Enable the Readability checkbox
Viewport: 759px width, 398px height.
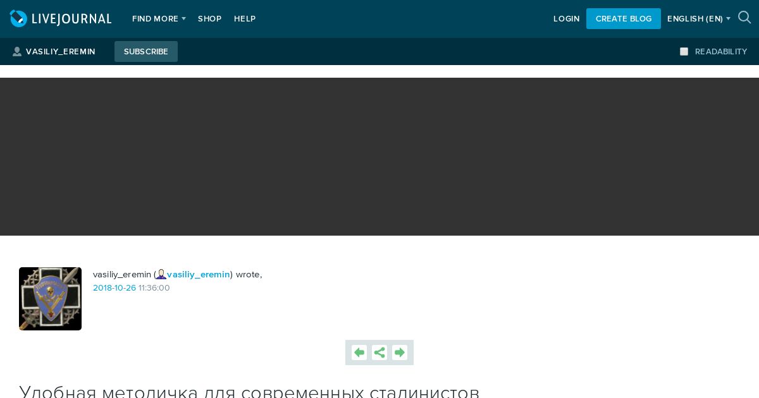click(684, 52)
